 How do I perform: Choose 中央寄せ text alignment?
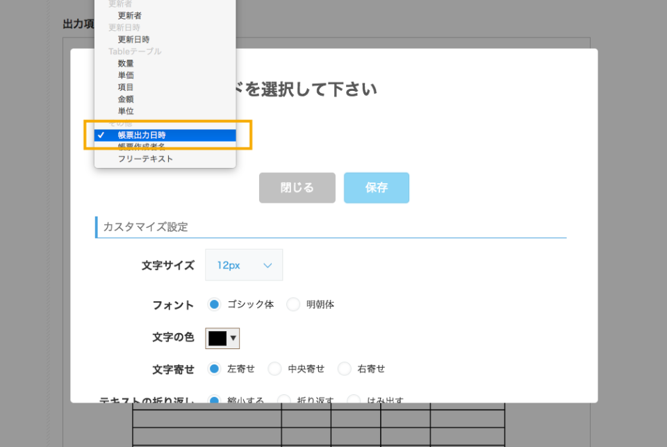point(275,369)
